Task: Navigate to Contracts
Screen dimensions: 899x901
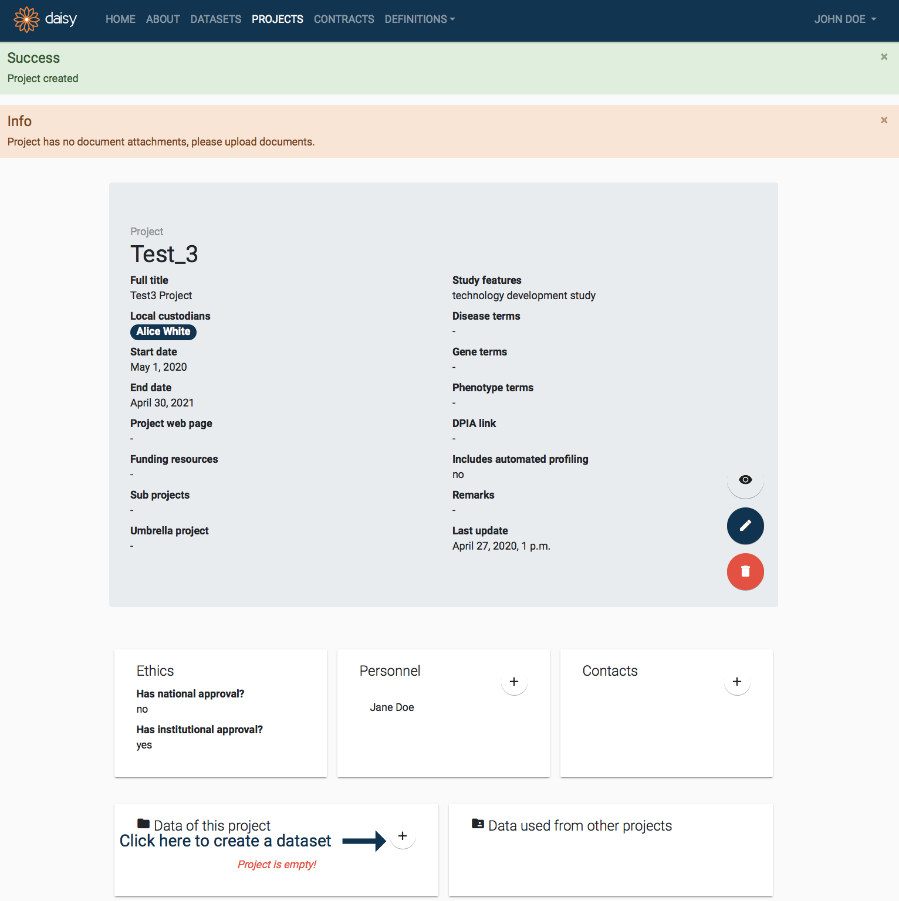Action: click(x=344, y=19)
